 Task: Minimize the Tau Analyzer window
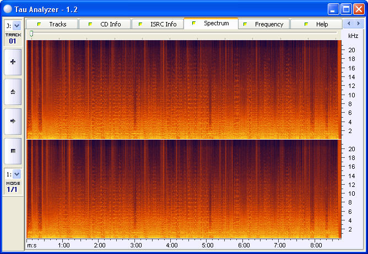[x=333, y=9]
